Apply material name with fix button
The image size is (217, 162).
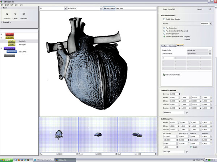(187, 113)
